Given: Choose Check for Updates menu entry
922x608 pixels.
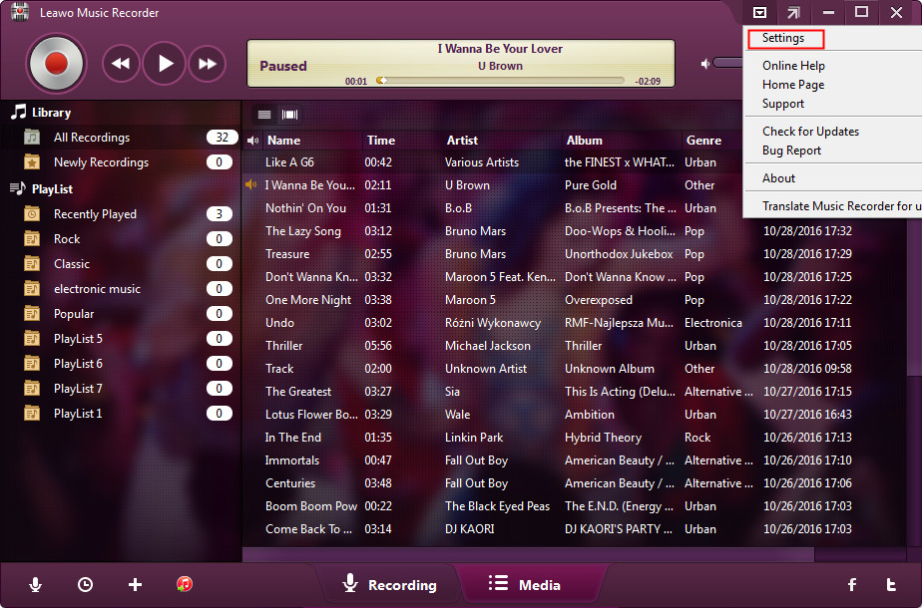Looking at the screenshot, I should point(810,132).
